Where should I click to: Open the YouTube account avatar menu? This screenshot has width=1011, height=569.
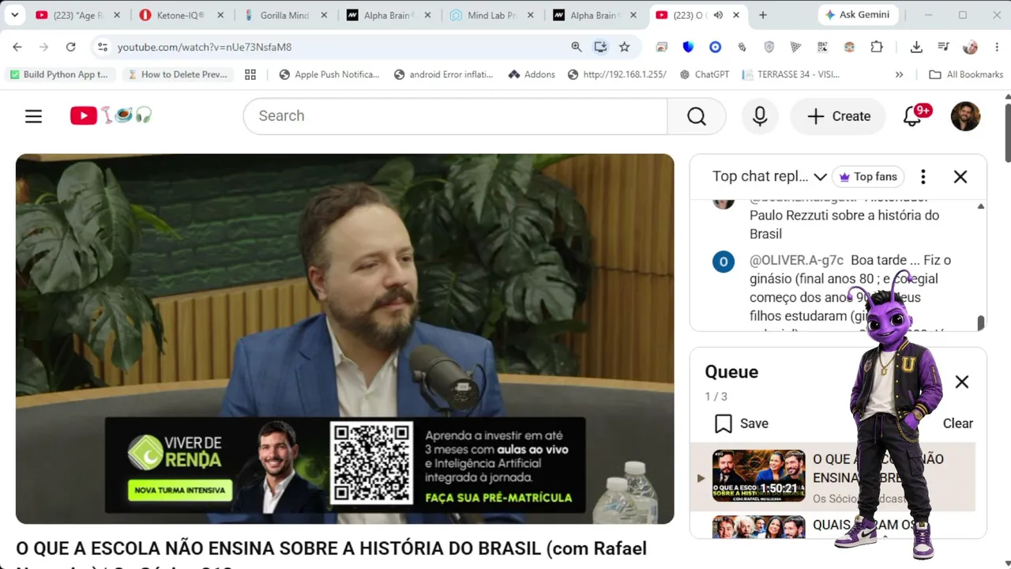(965, 116)
